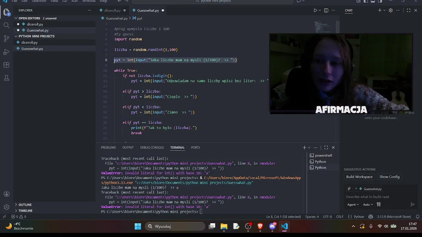This screenshot has height=237, width=422.
Task: Open Run and Debug view
Action: click(7, 52)
